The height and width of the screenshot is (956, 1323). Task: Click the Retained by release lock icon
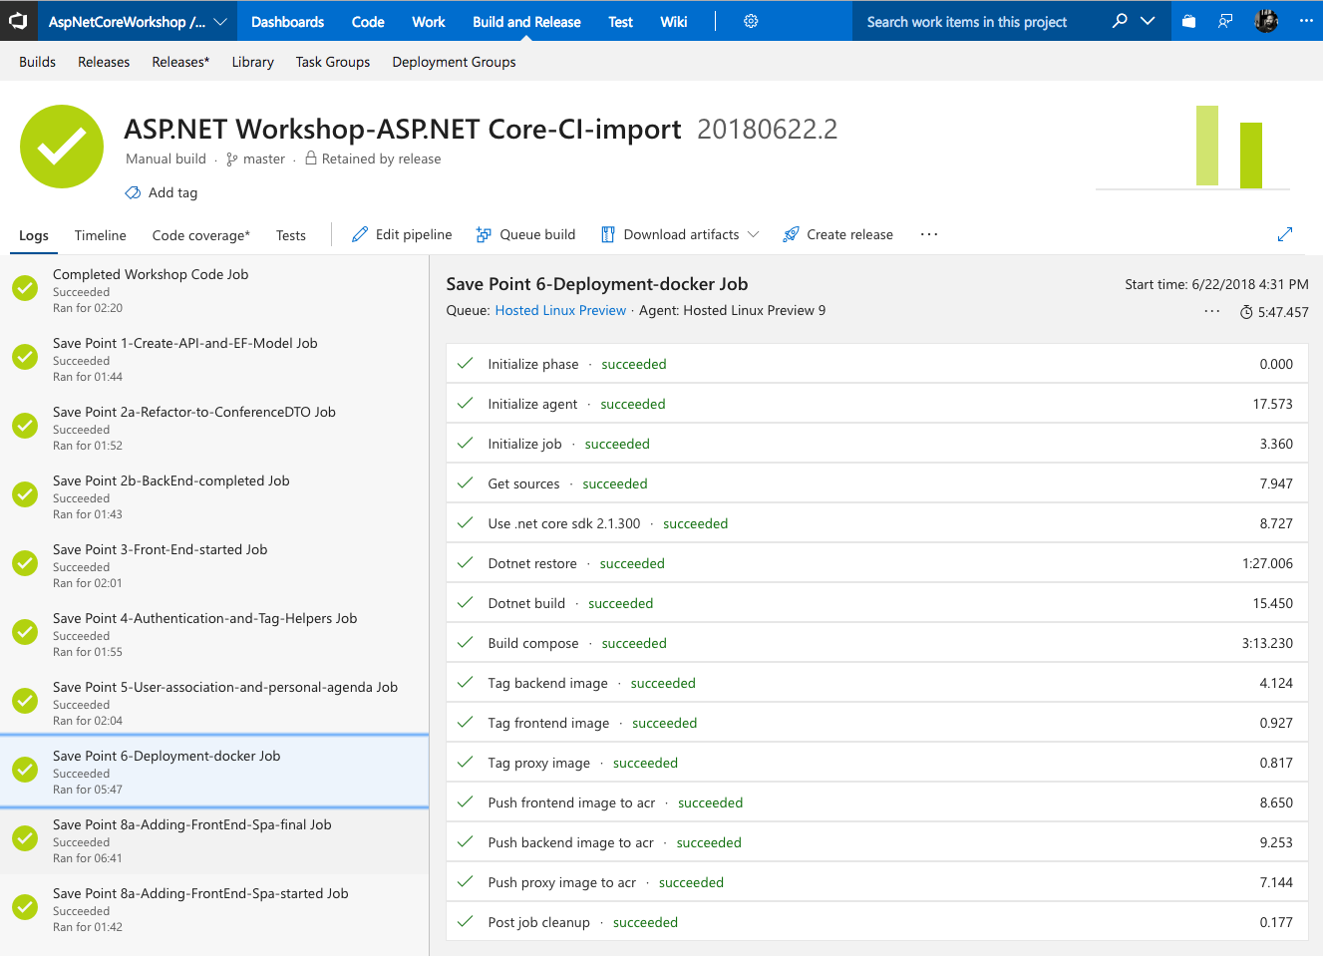point(311,159)
